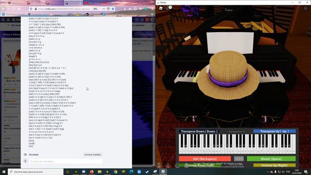Open Microsoft Edge from the taskbar
The height and width of the screenshot is (175, 311).
(x=131, y=172)
